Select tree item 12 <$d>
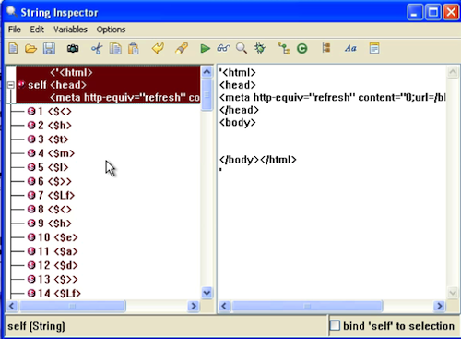The width and height of the screenshot is (461, 339). pyautogui.click(x=53, y=265)
